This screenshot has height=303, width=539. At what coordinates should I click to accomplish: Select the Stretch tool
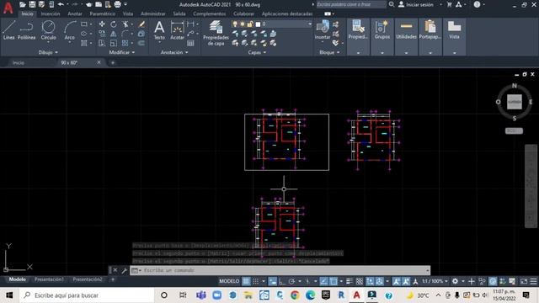tap(102, 43)
